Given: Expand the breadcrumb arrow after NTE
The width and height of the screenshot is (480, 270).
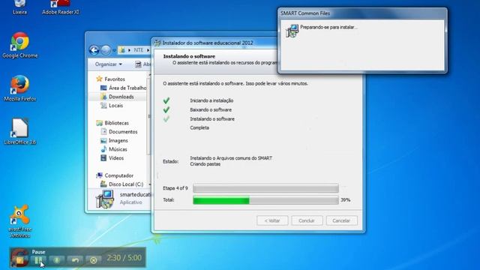Looking at the screenshot, I should [148, 50].
